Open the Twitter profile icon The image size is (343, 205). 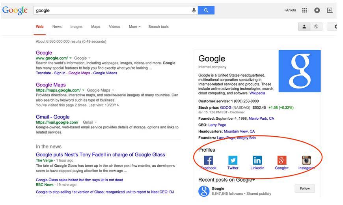pyautogui.click(x=233, y=160)
